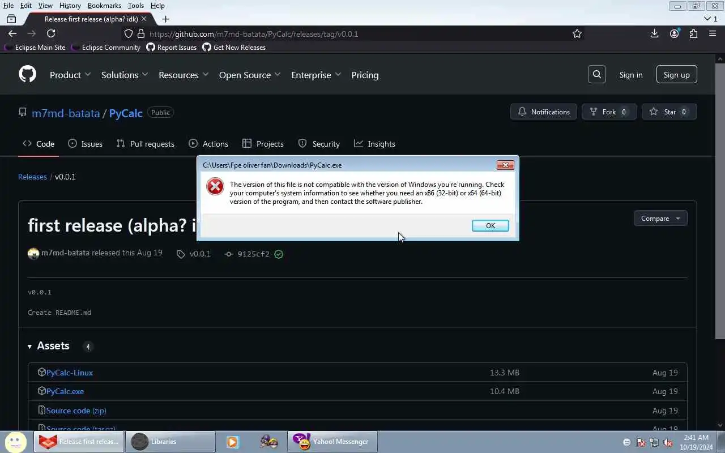Click the GitHub logo icon
725x453 pixels.
tap(27, 74)
